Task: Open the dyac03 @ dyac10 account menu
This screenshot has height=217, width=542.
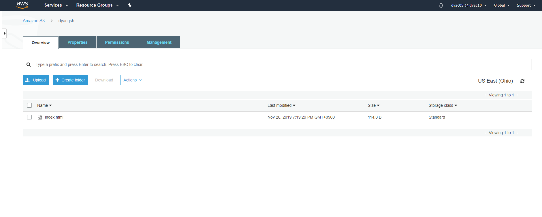Action: point(468,5)
